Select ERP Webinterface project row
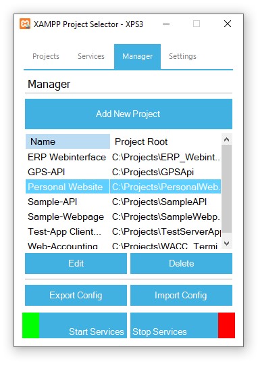Screen dimensions: 258x366 [x=124, y=157]
